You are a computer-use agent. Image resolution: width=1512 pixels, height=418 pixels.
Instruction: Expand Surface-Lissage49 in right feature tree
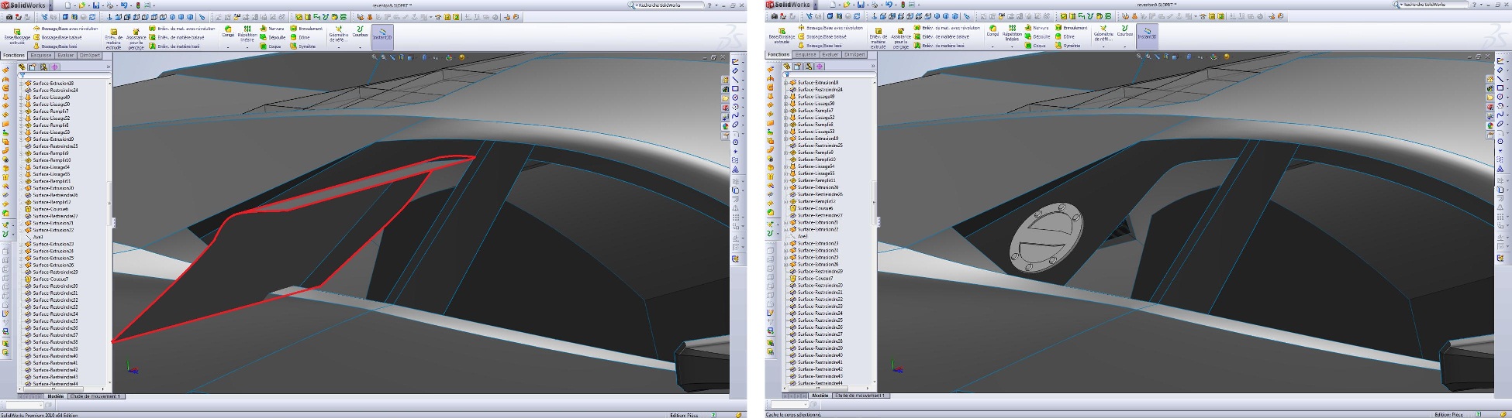(x=786, y=97)
